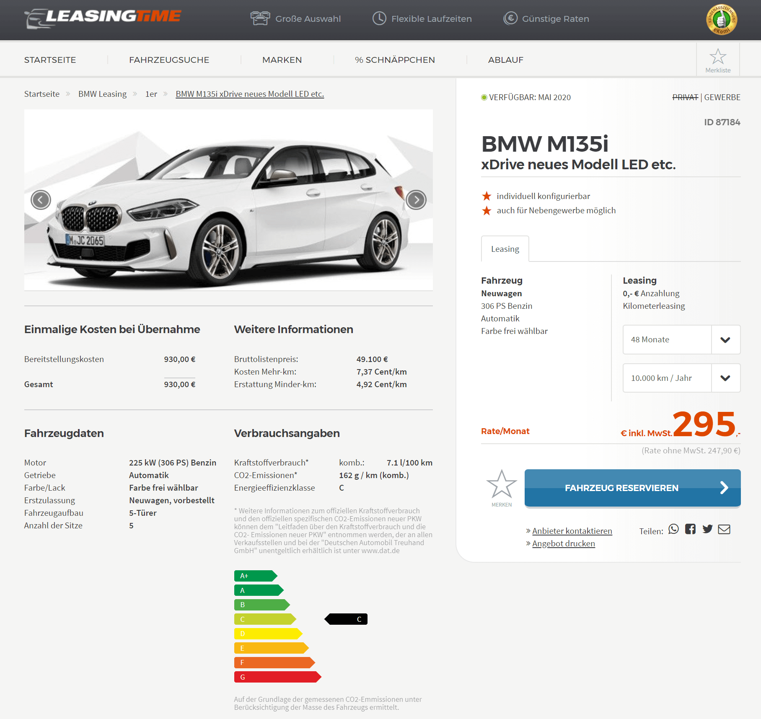This screenshot has height=719, width=761.
Task: Select the Leasing tab
Action: tap(505, 249)
